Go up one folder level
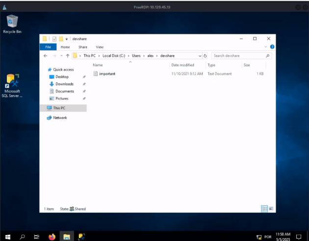Image resolution: width=309 pixels, height=241 pixels. pyautogui.click(x=67, y=56)
